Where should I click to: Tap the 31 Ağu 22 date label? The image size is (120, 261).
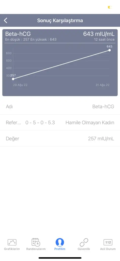pyautogui.click(x=103, y=85)
